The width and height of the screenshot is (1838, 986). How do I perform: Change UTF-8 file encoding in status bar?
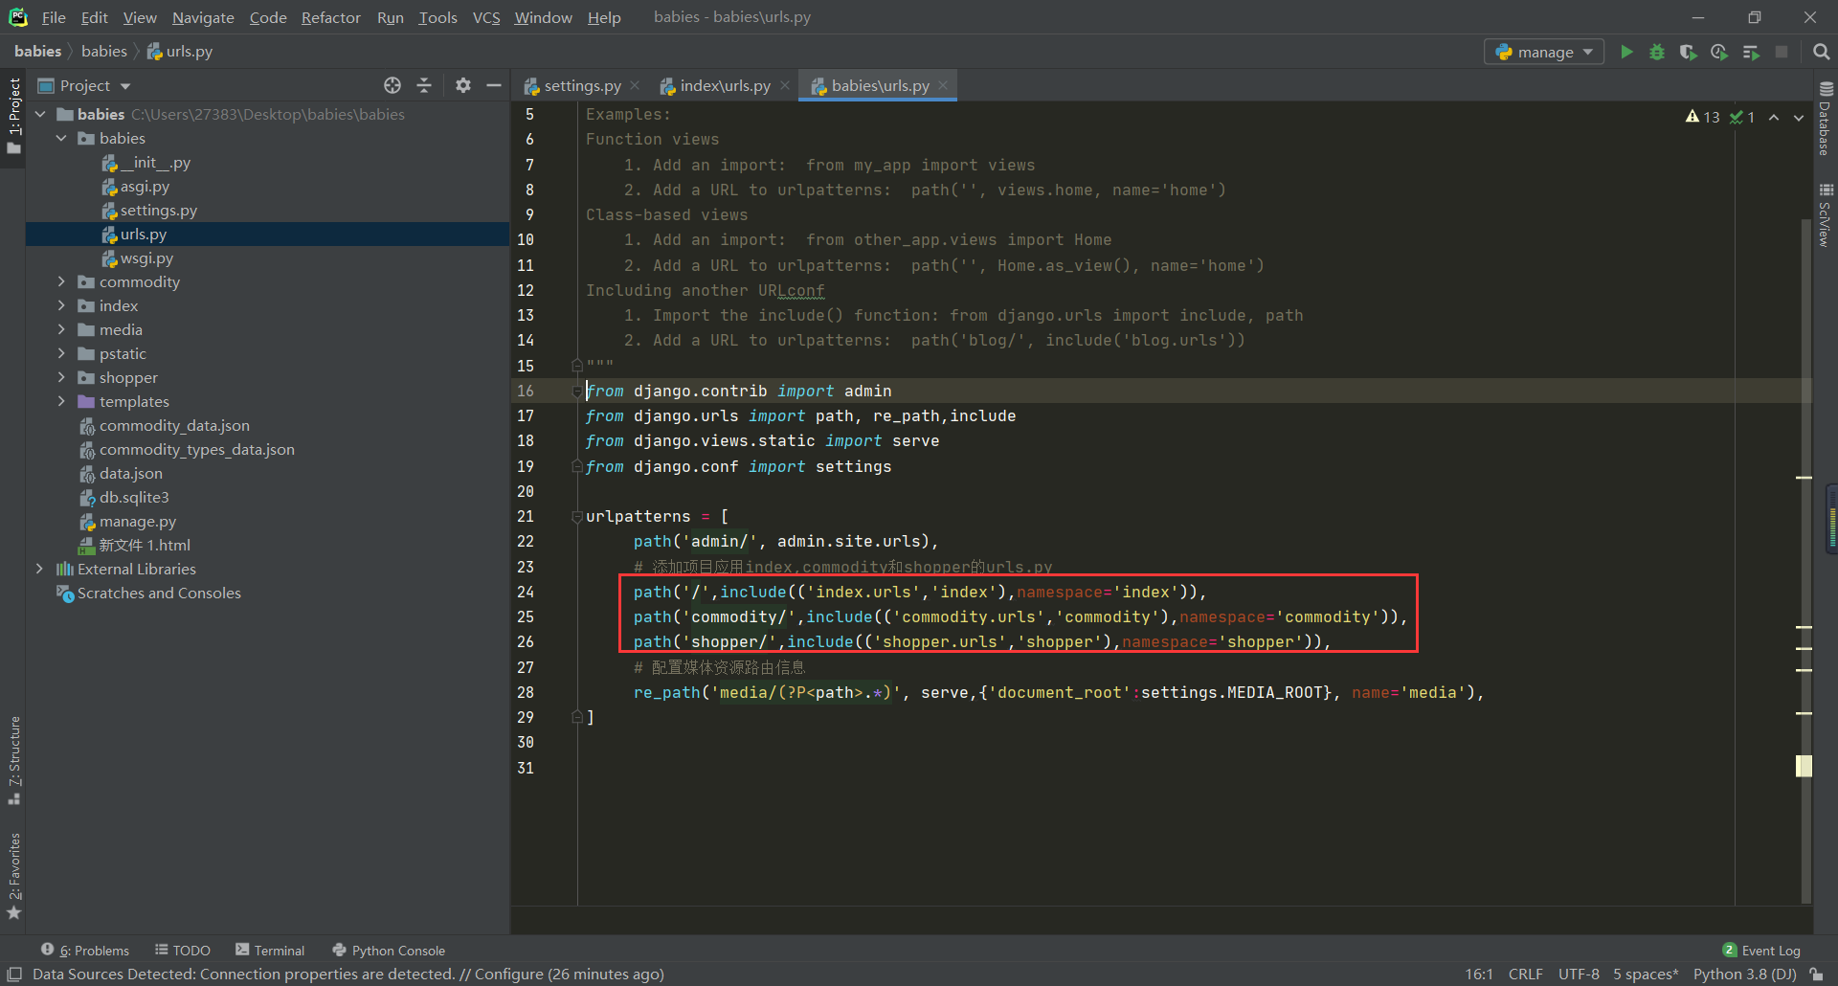1579,974
